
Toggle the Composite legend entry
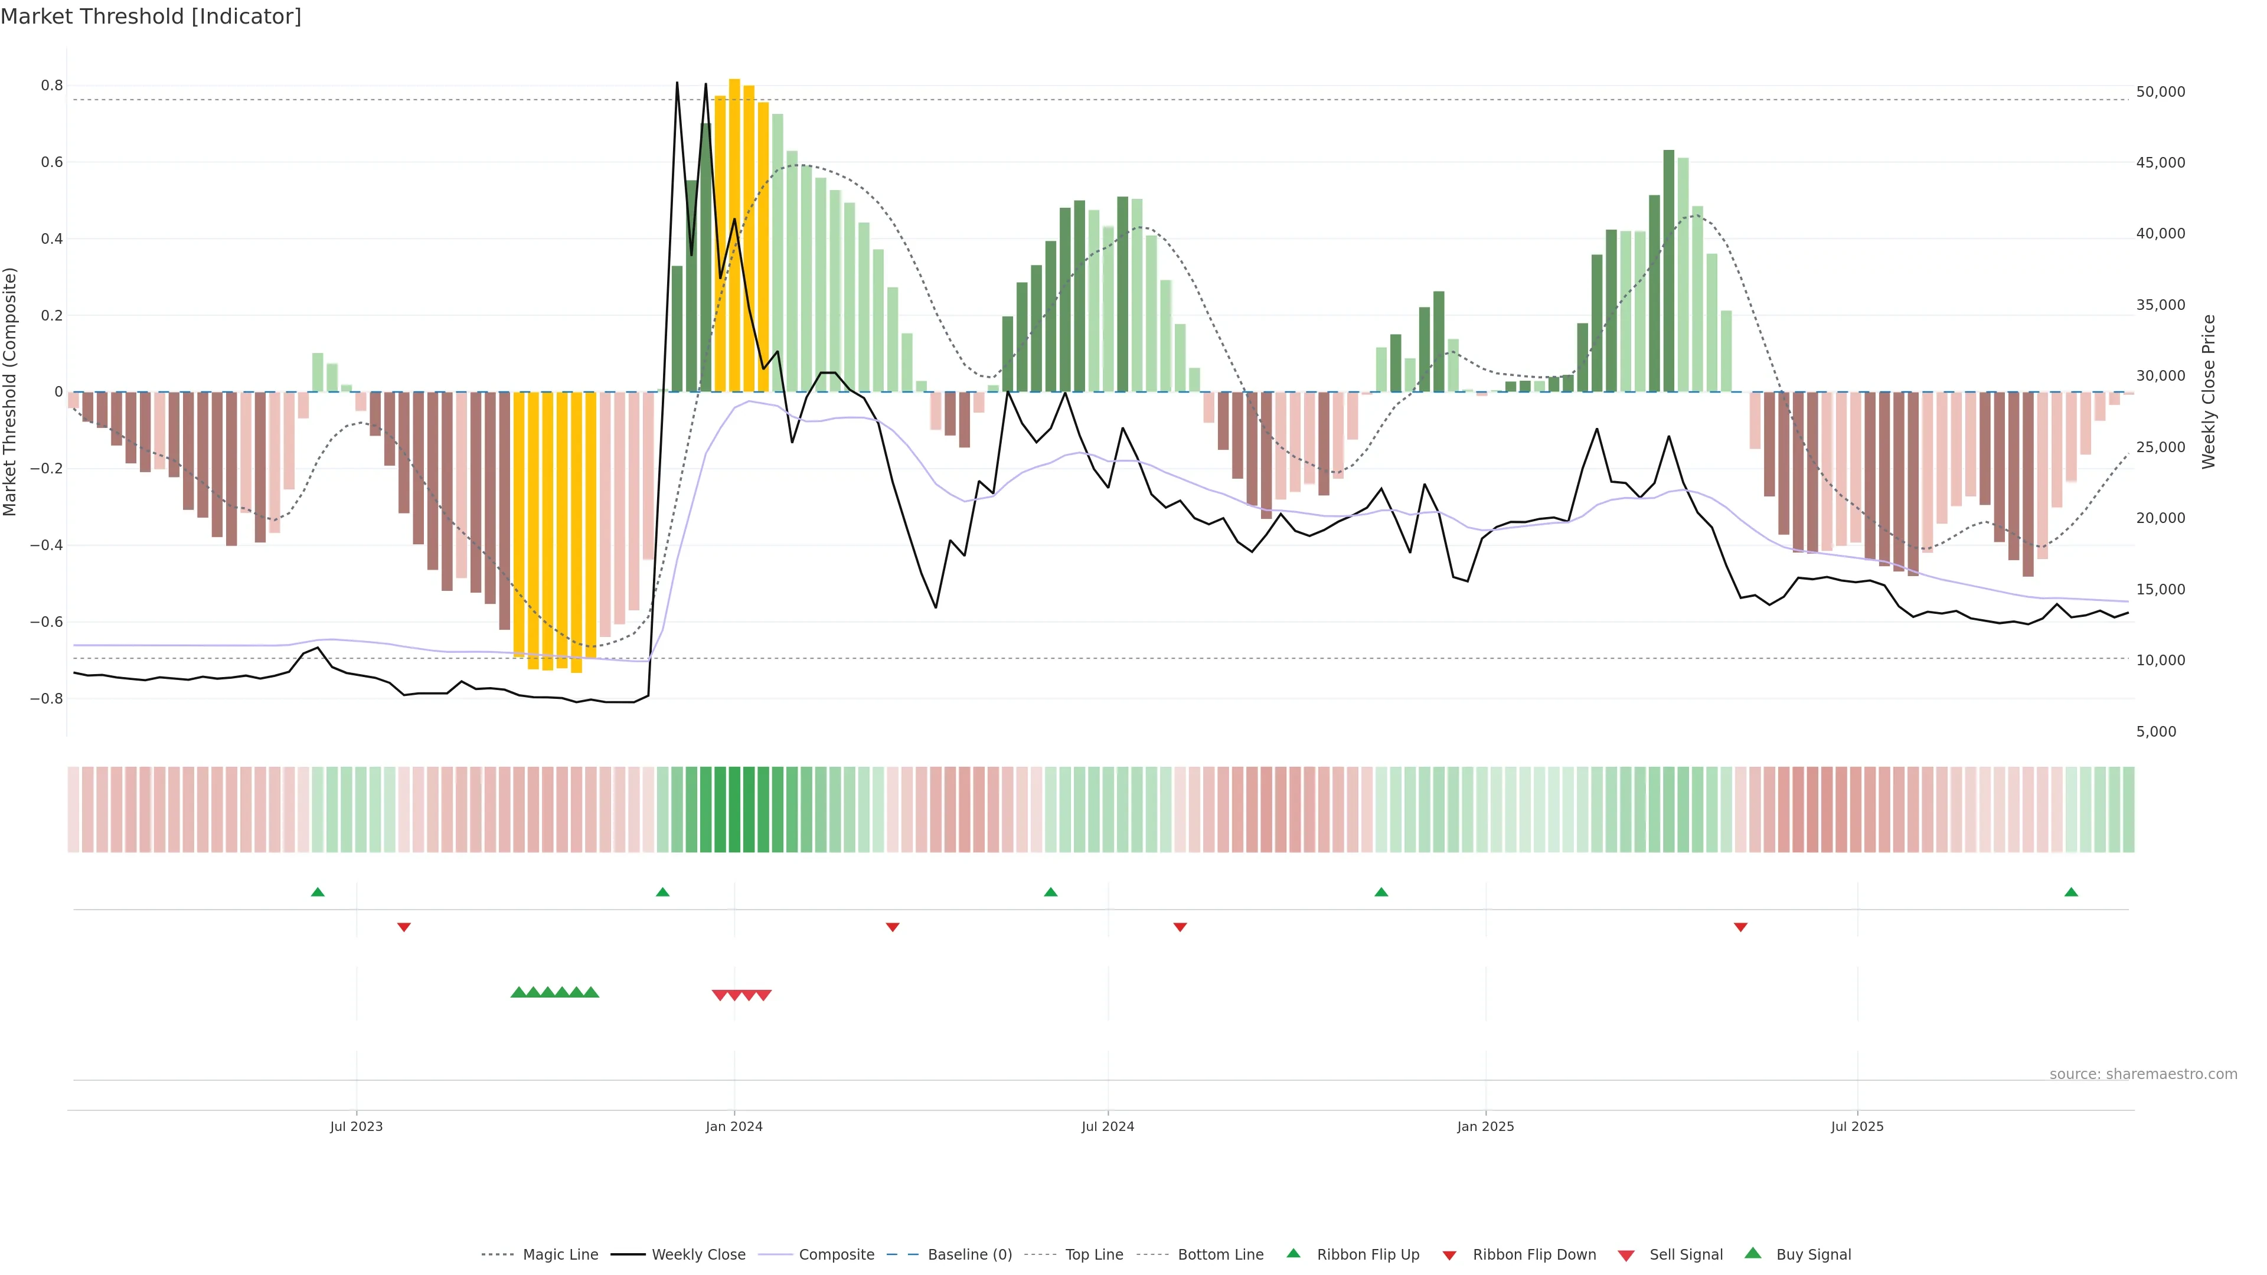tap(836, 1255)
